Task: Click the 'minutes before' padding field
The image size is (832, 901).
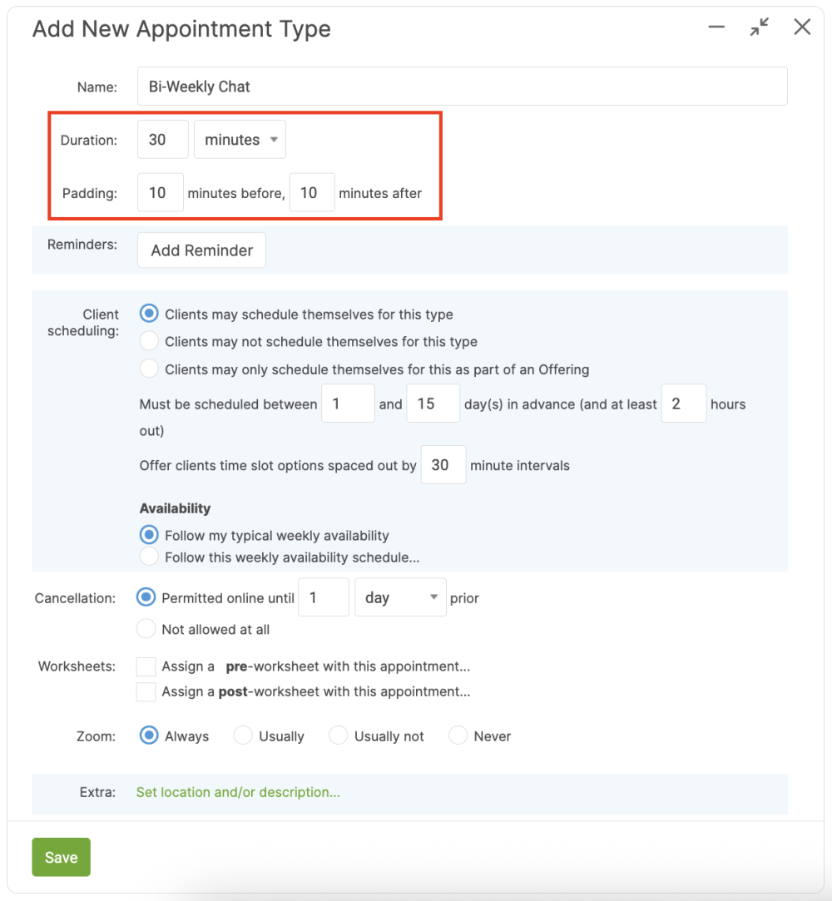Action: point(160,193)
